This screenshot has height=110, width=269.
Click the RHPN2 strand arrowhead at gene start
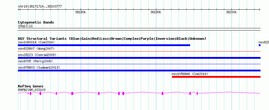coord(28,93)
